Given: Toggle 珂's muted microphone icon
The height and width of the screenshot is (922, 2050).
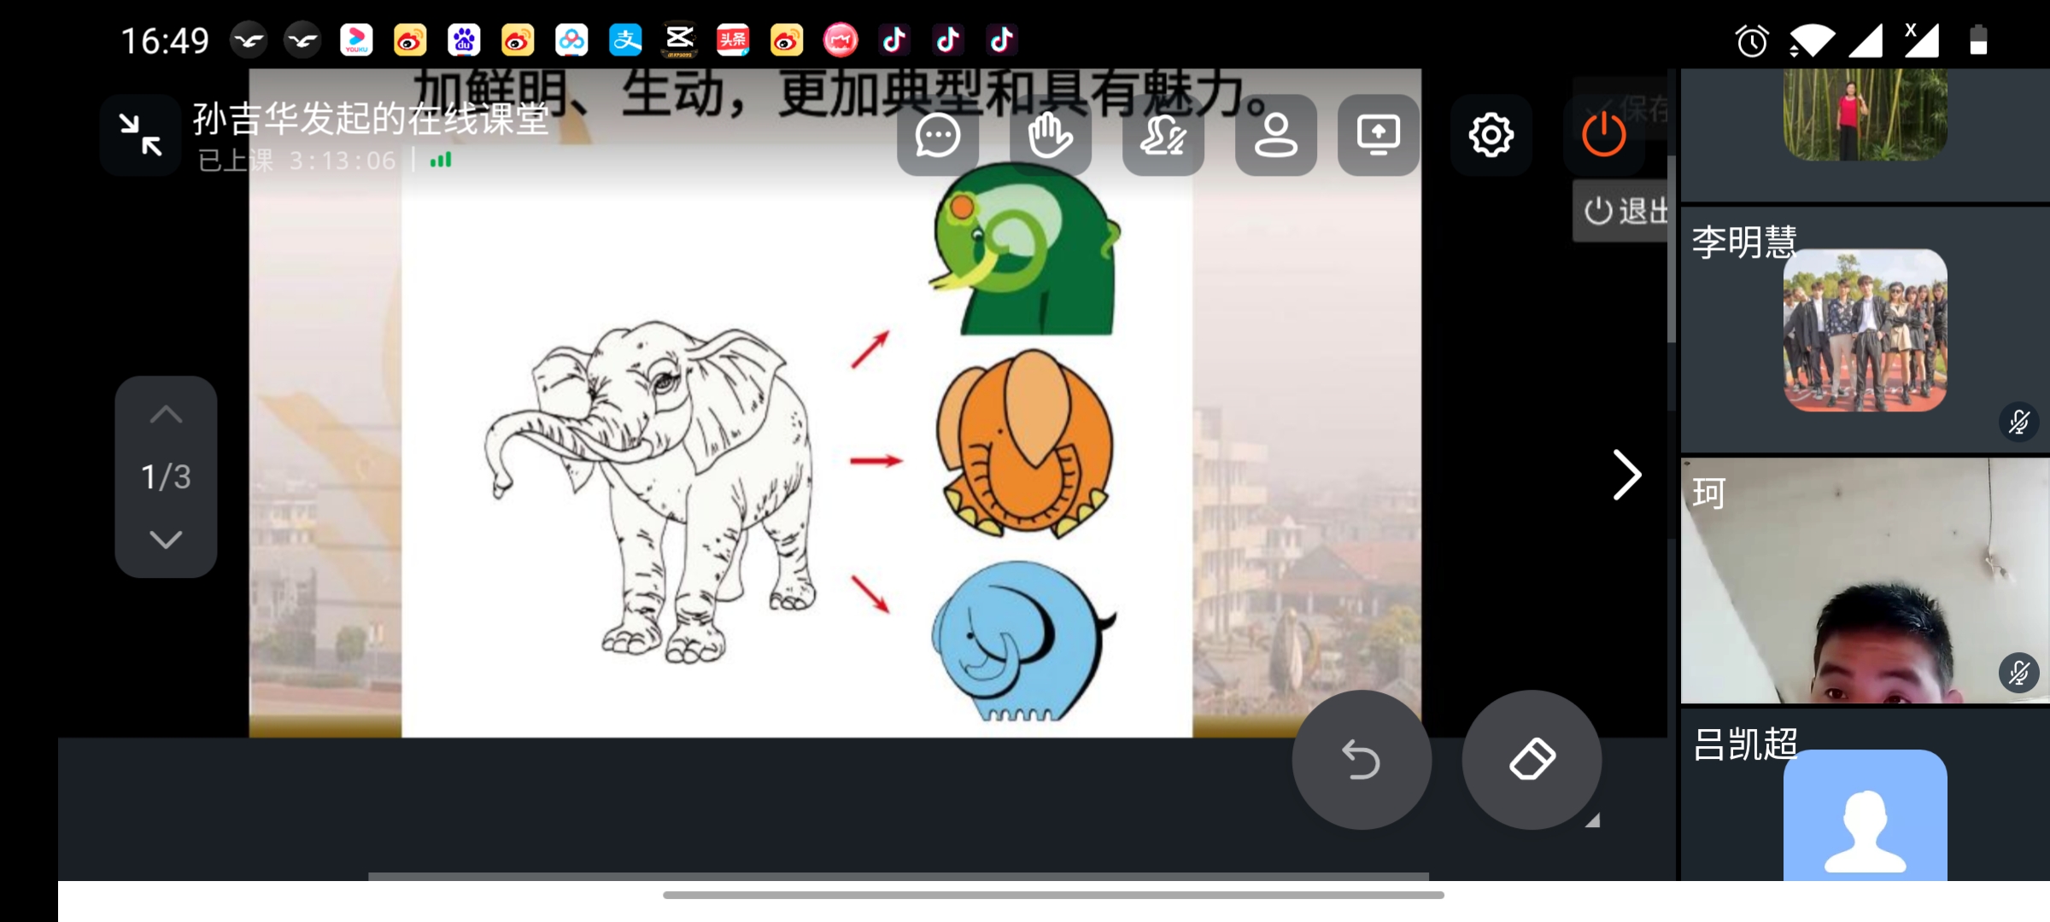Looking at the screenshot, I should click(x=2019, y=674).
